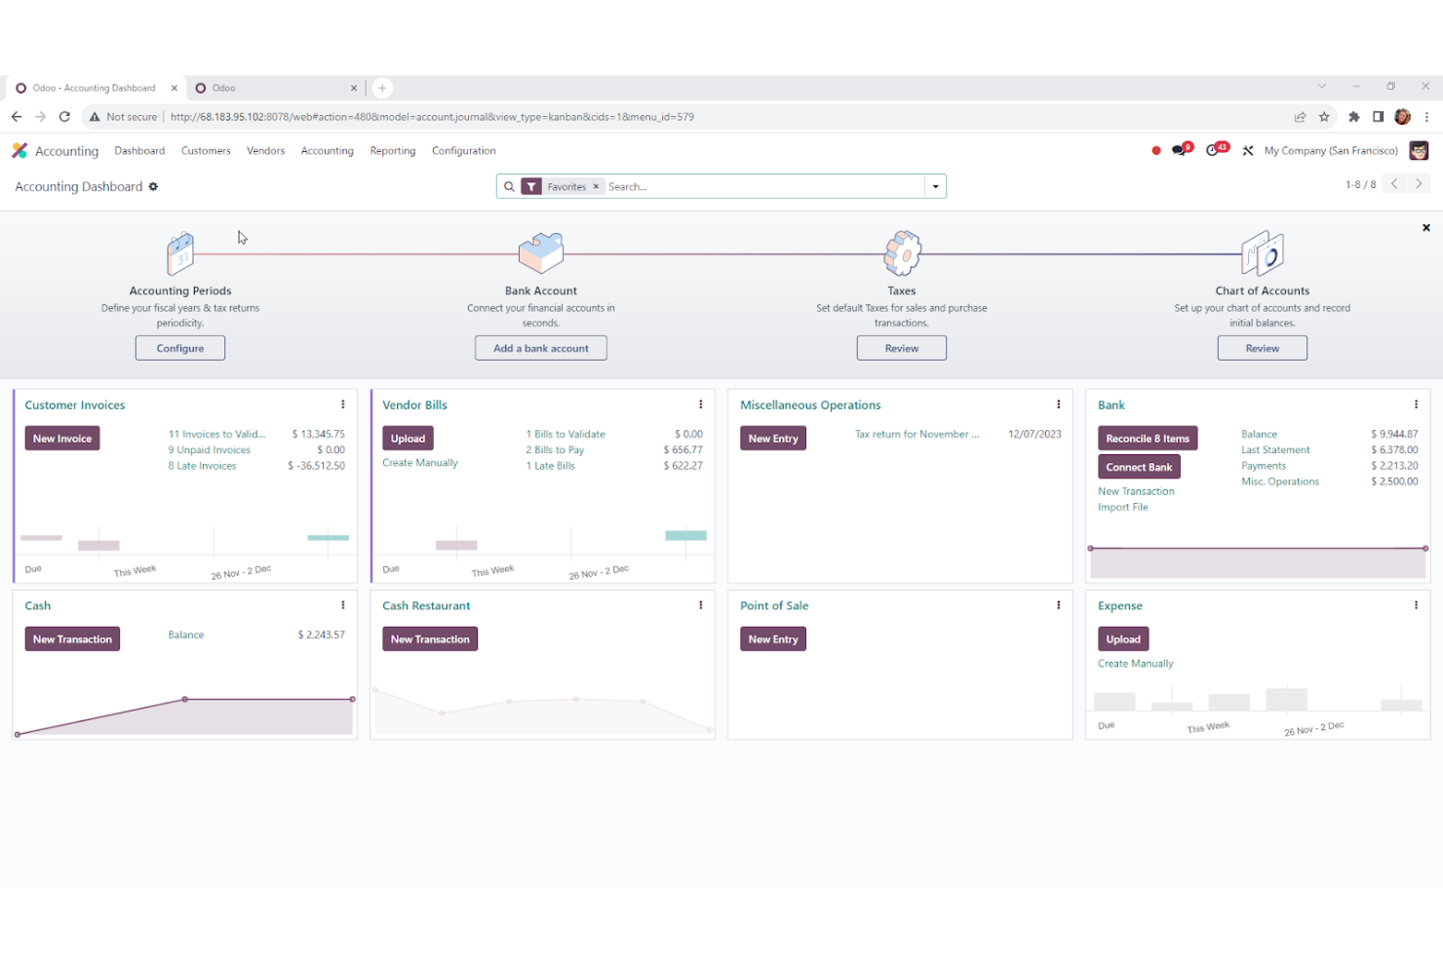
Task: Open the Tax return for November entry
Action: click(916, 434)
